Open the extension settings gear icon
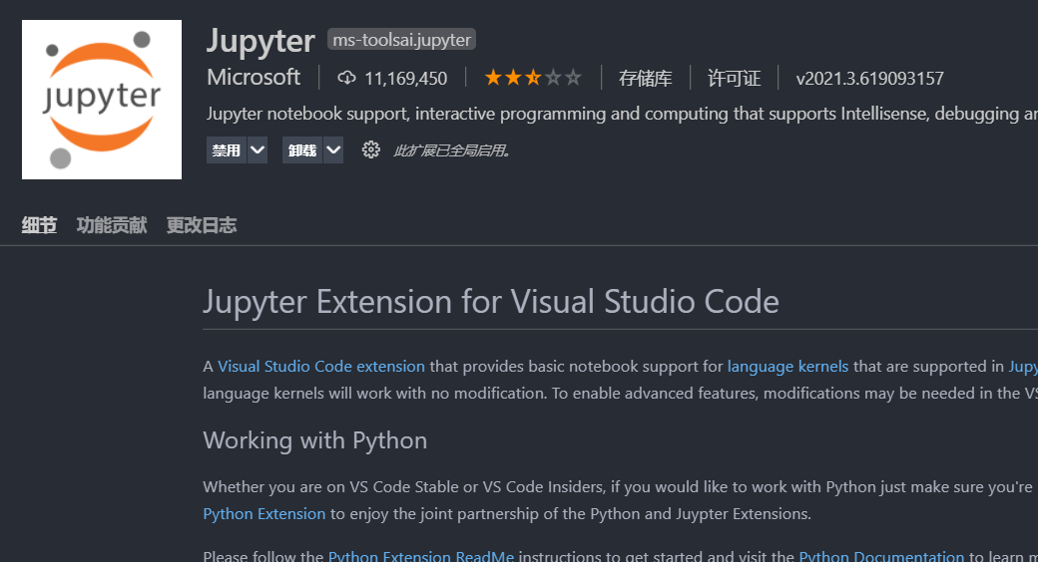 coord(370,150)
